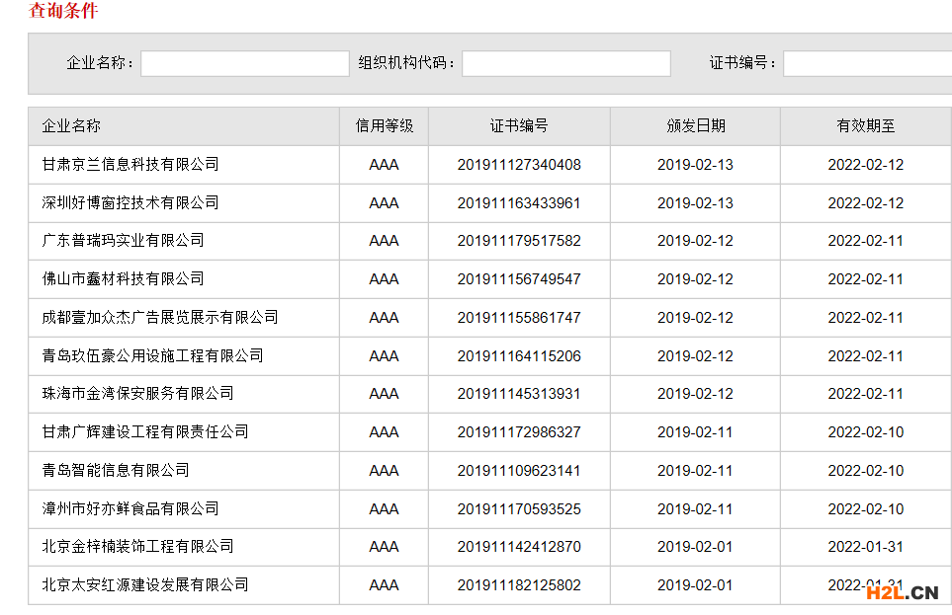Viewport: 952px width, 615px height.
Task: Select the 企业名称 column header
Action: tap(71, 126)
